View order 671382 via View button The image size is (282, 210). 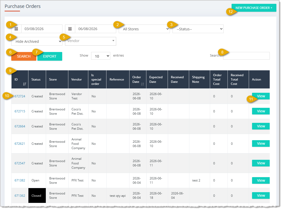261,180
